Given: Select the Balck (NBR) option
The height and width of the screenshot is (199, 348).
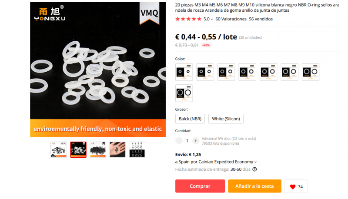Looking at the screenshot, I should (x=190, y=119).
